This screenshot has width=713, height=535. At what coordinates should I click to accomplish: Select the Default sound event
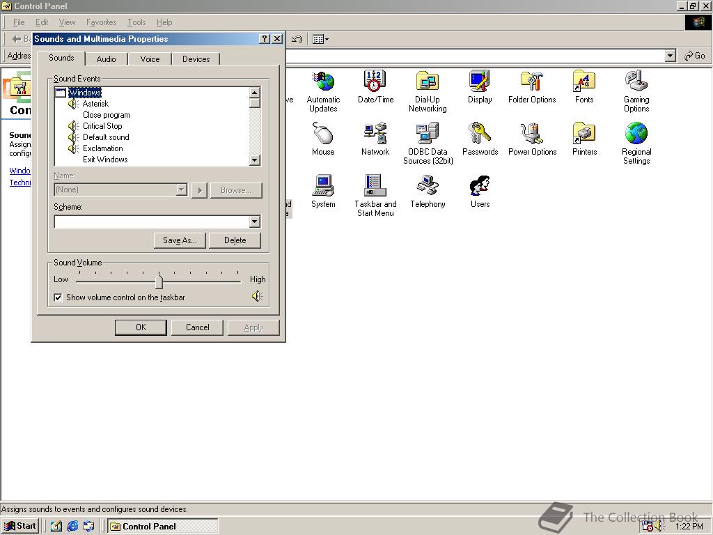106,137
